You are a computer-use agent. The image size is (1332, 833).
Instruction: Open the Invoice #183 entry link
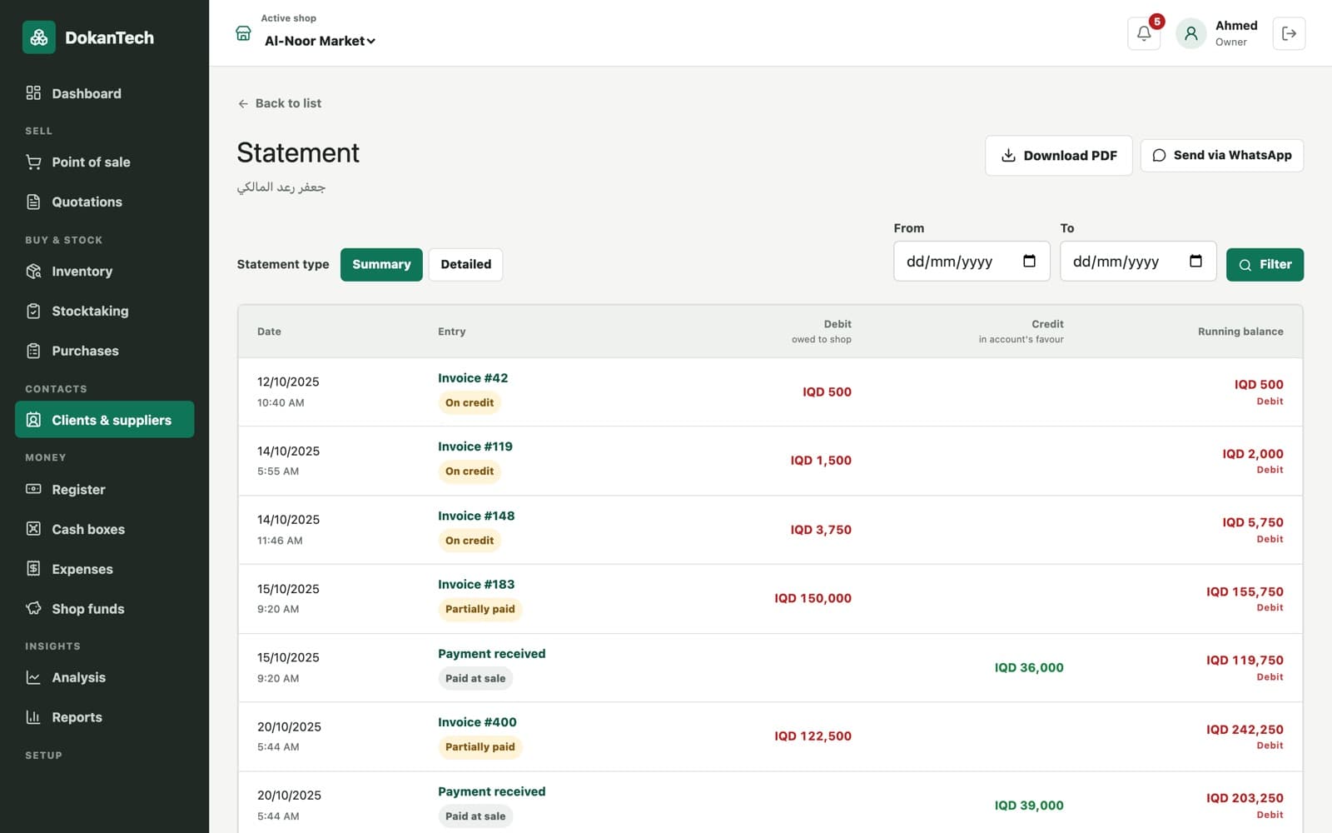tap(476, 585)
